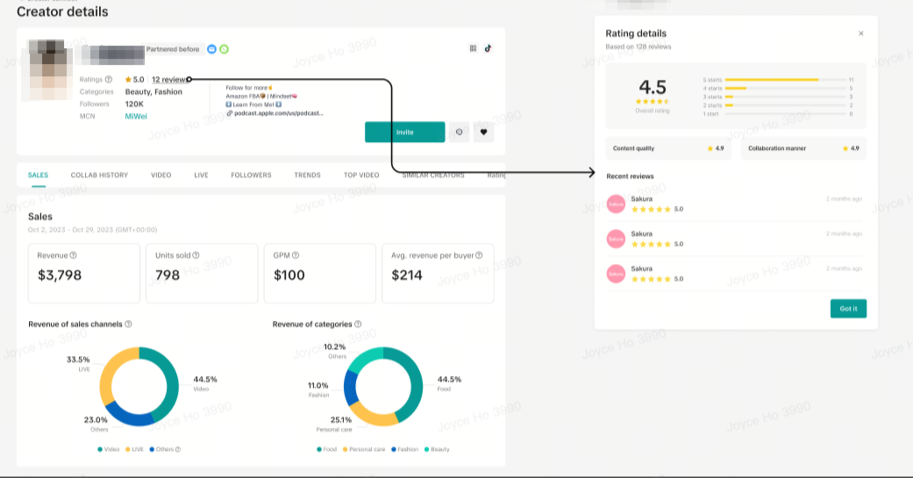Switch to the COLLAB HISTORY tab
The image size is (913, 478).
[x=99, y=175]
